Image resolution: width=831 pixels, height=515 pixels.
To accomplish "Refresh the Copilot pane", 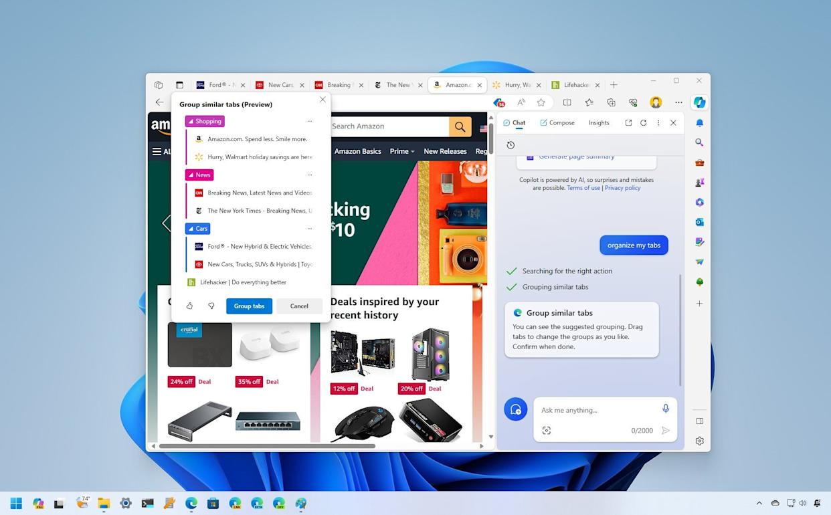I will point(643,123).
